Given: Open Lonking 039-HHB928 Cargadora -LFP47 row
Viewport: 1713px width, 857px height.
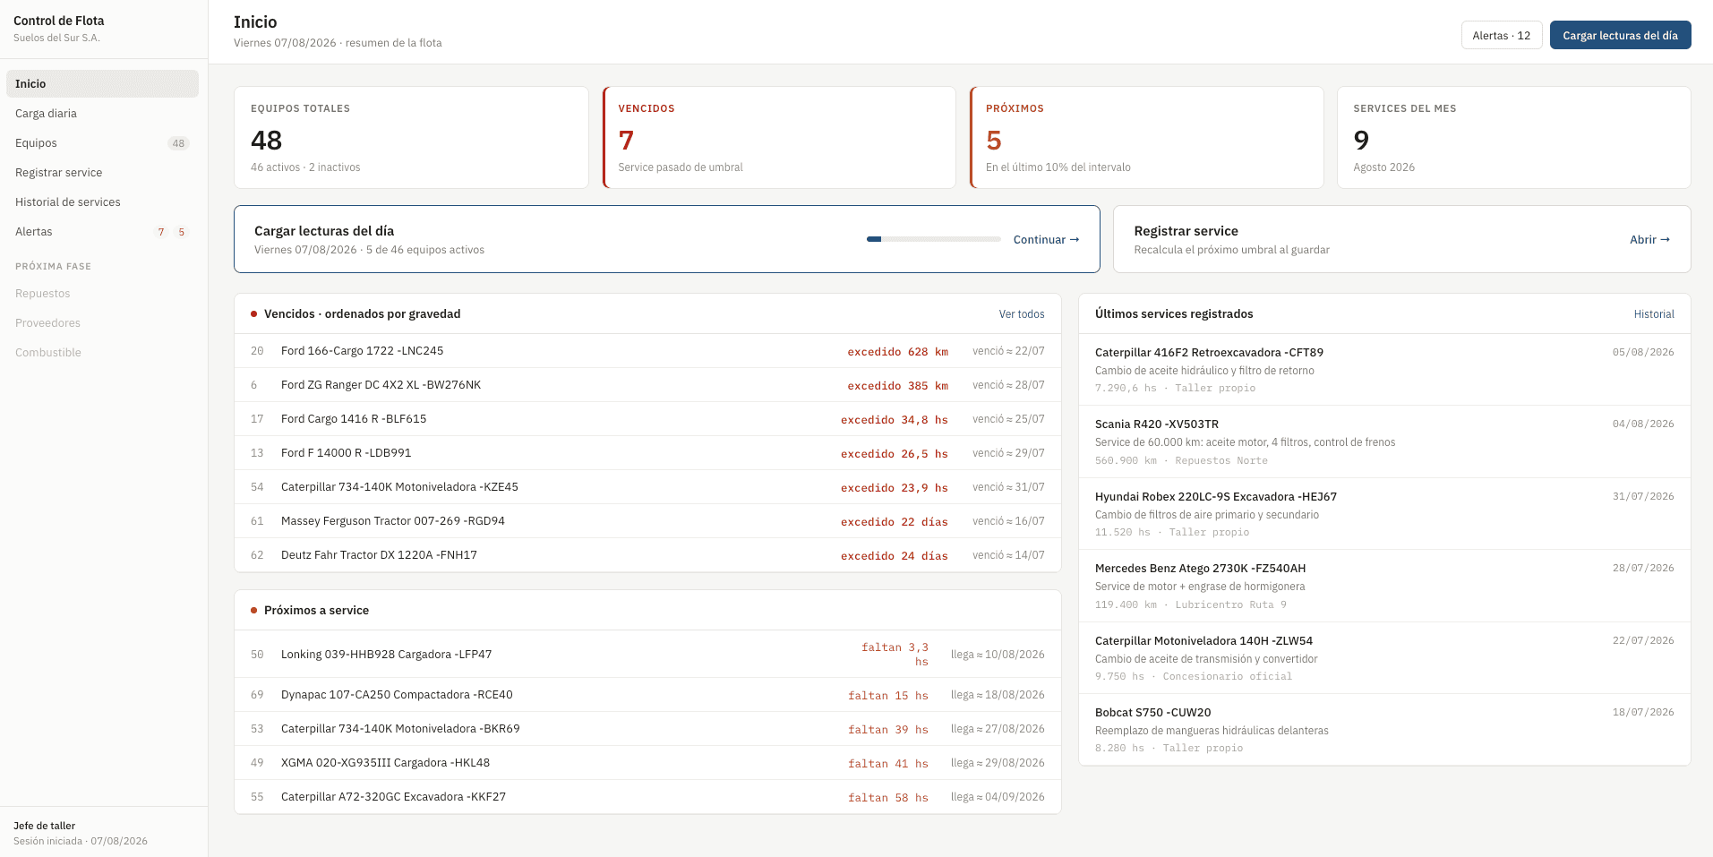Looking at the screenshot, I should [647, 654].
